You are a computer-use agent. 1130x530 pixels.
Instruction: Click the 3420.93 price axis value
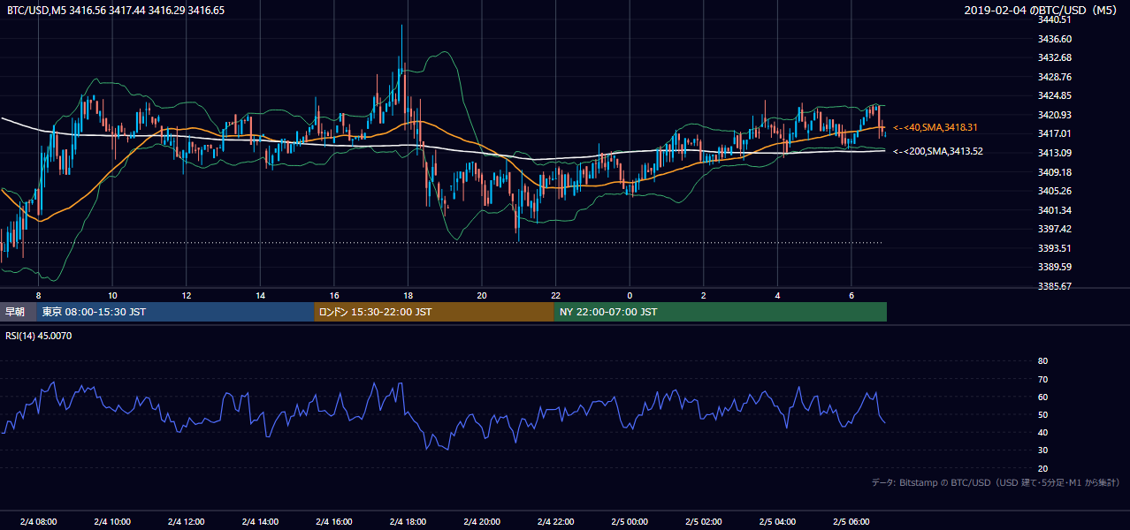click(x=1054, y=115)
